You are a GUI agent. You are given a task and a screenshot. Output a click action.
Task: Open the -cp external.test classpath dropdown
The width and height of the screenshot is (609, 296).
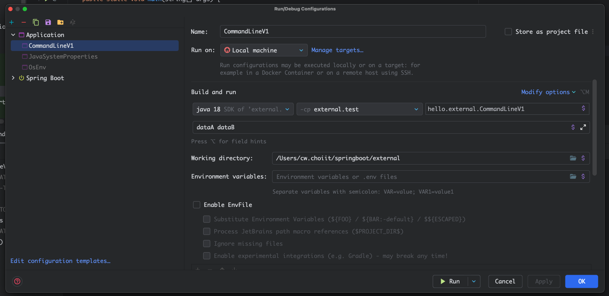click(360, 109)
